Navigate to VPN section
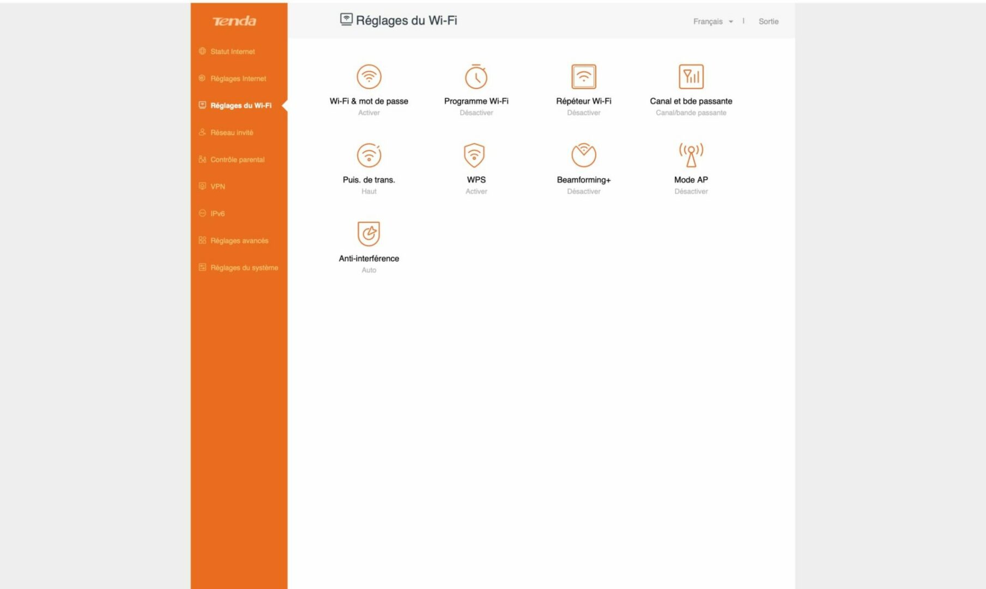 coord(217,187)
